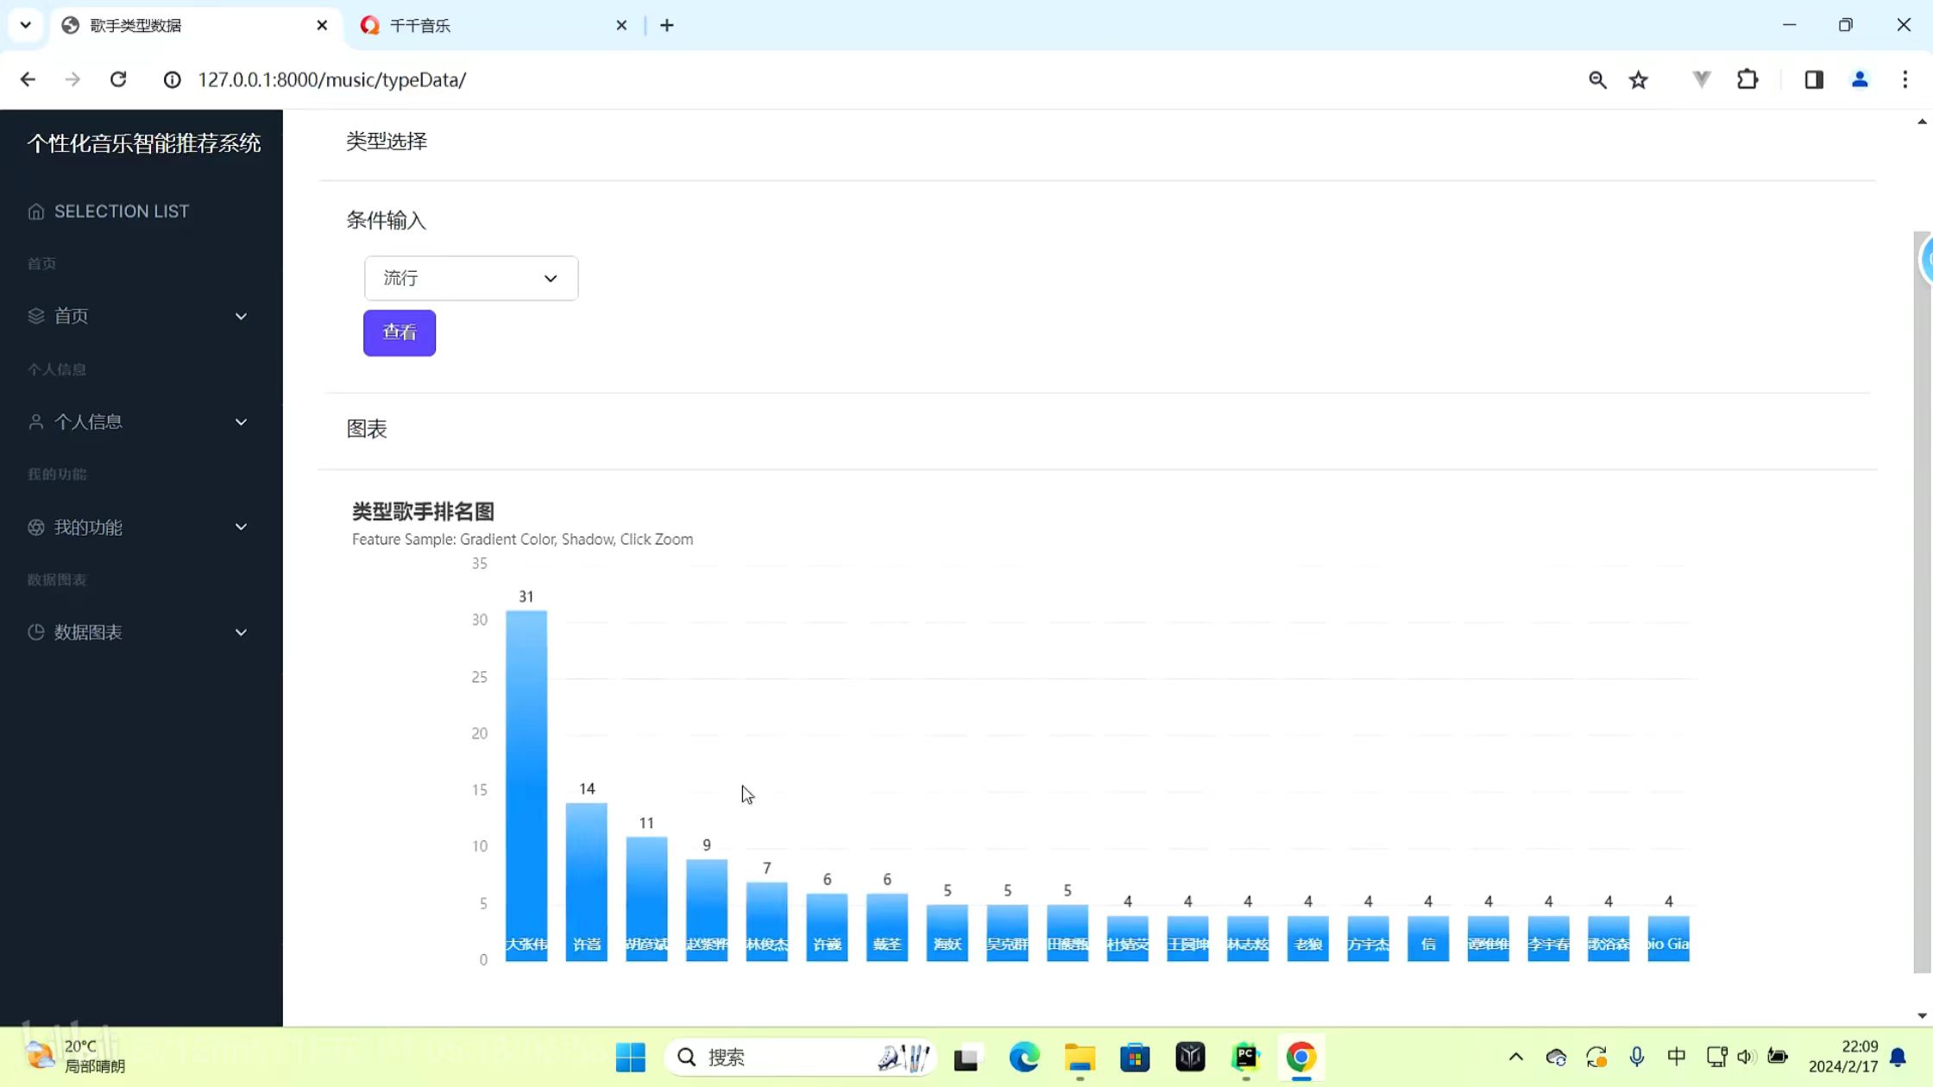Click the scrollbar up arrow
This screenshot has height=1087, width=1933.
(1922, 122)
